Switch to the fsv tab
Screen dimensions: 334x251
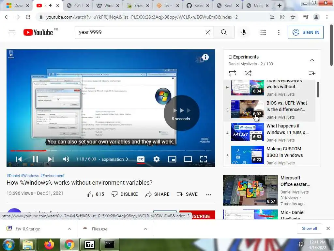tap(168, 6)
